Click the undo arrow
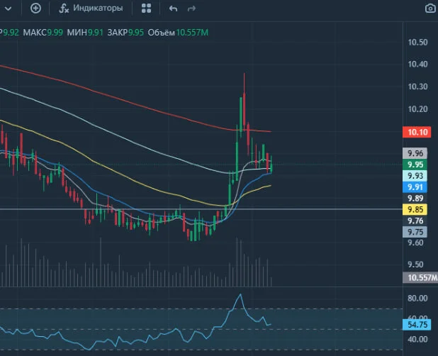 point(173,9)
